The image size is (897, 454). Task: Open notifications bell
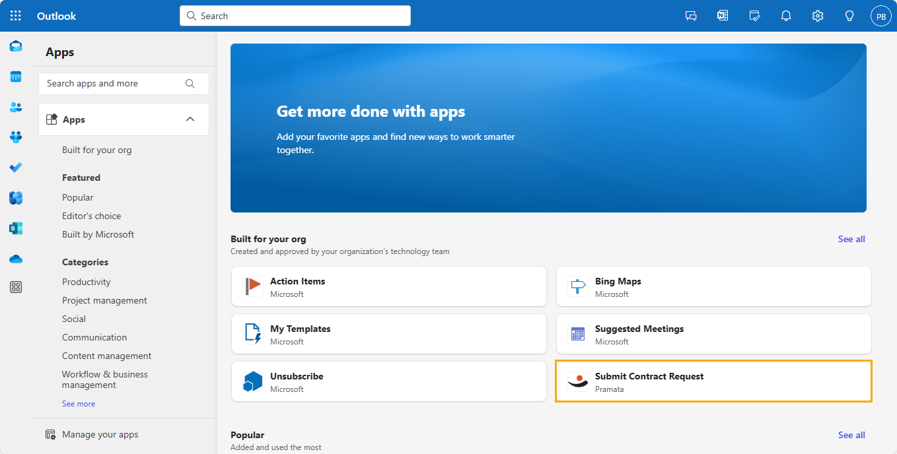coord(786,16)
